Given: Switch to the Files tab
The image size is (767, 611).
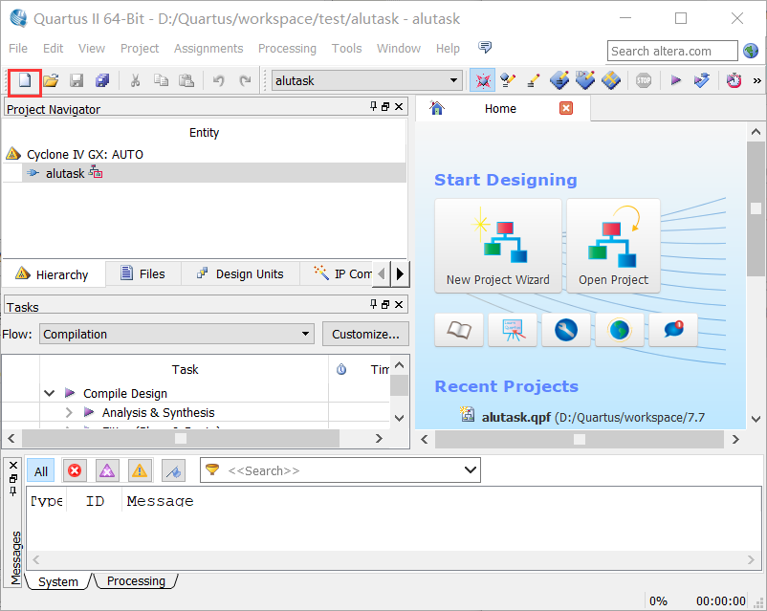Looking at the screenshot, I should click(142, 274).
